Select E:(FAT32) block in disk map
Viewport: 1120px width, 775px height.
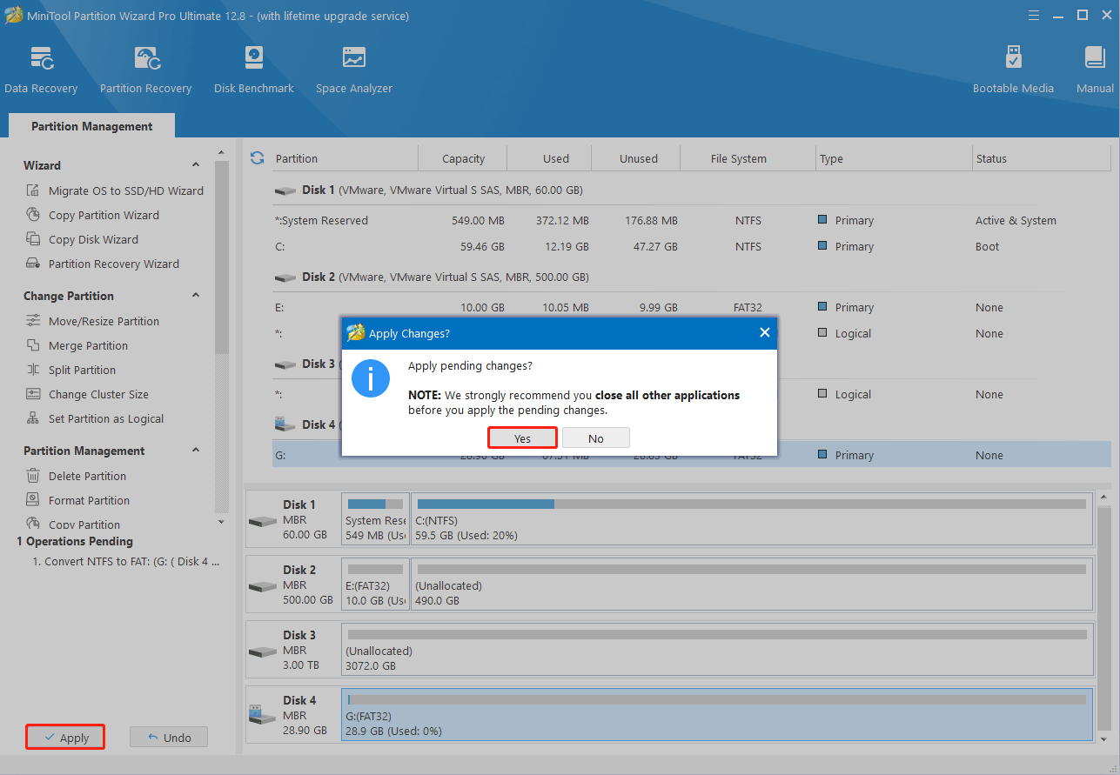pos(375,584)
